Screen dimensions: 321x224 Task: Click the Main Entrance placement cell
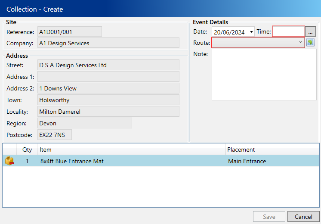point(247,161)
